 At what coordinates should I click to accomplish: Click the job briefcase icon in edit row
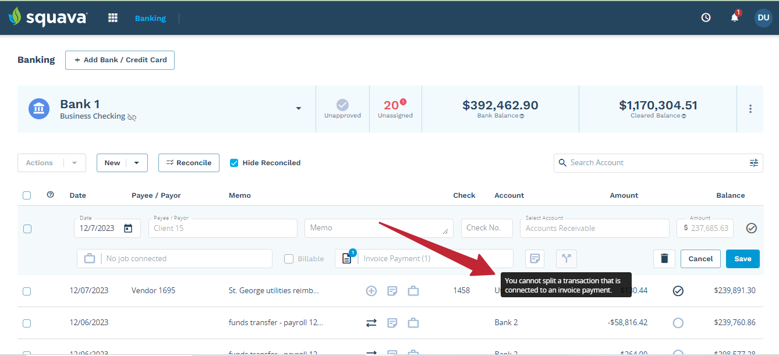89,258
